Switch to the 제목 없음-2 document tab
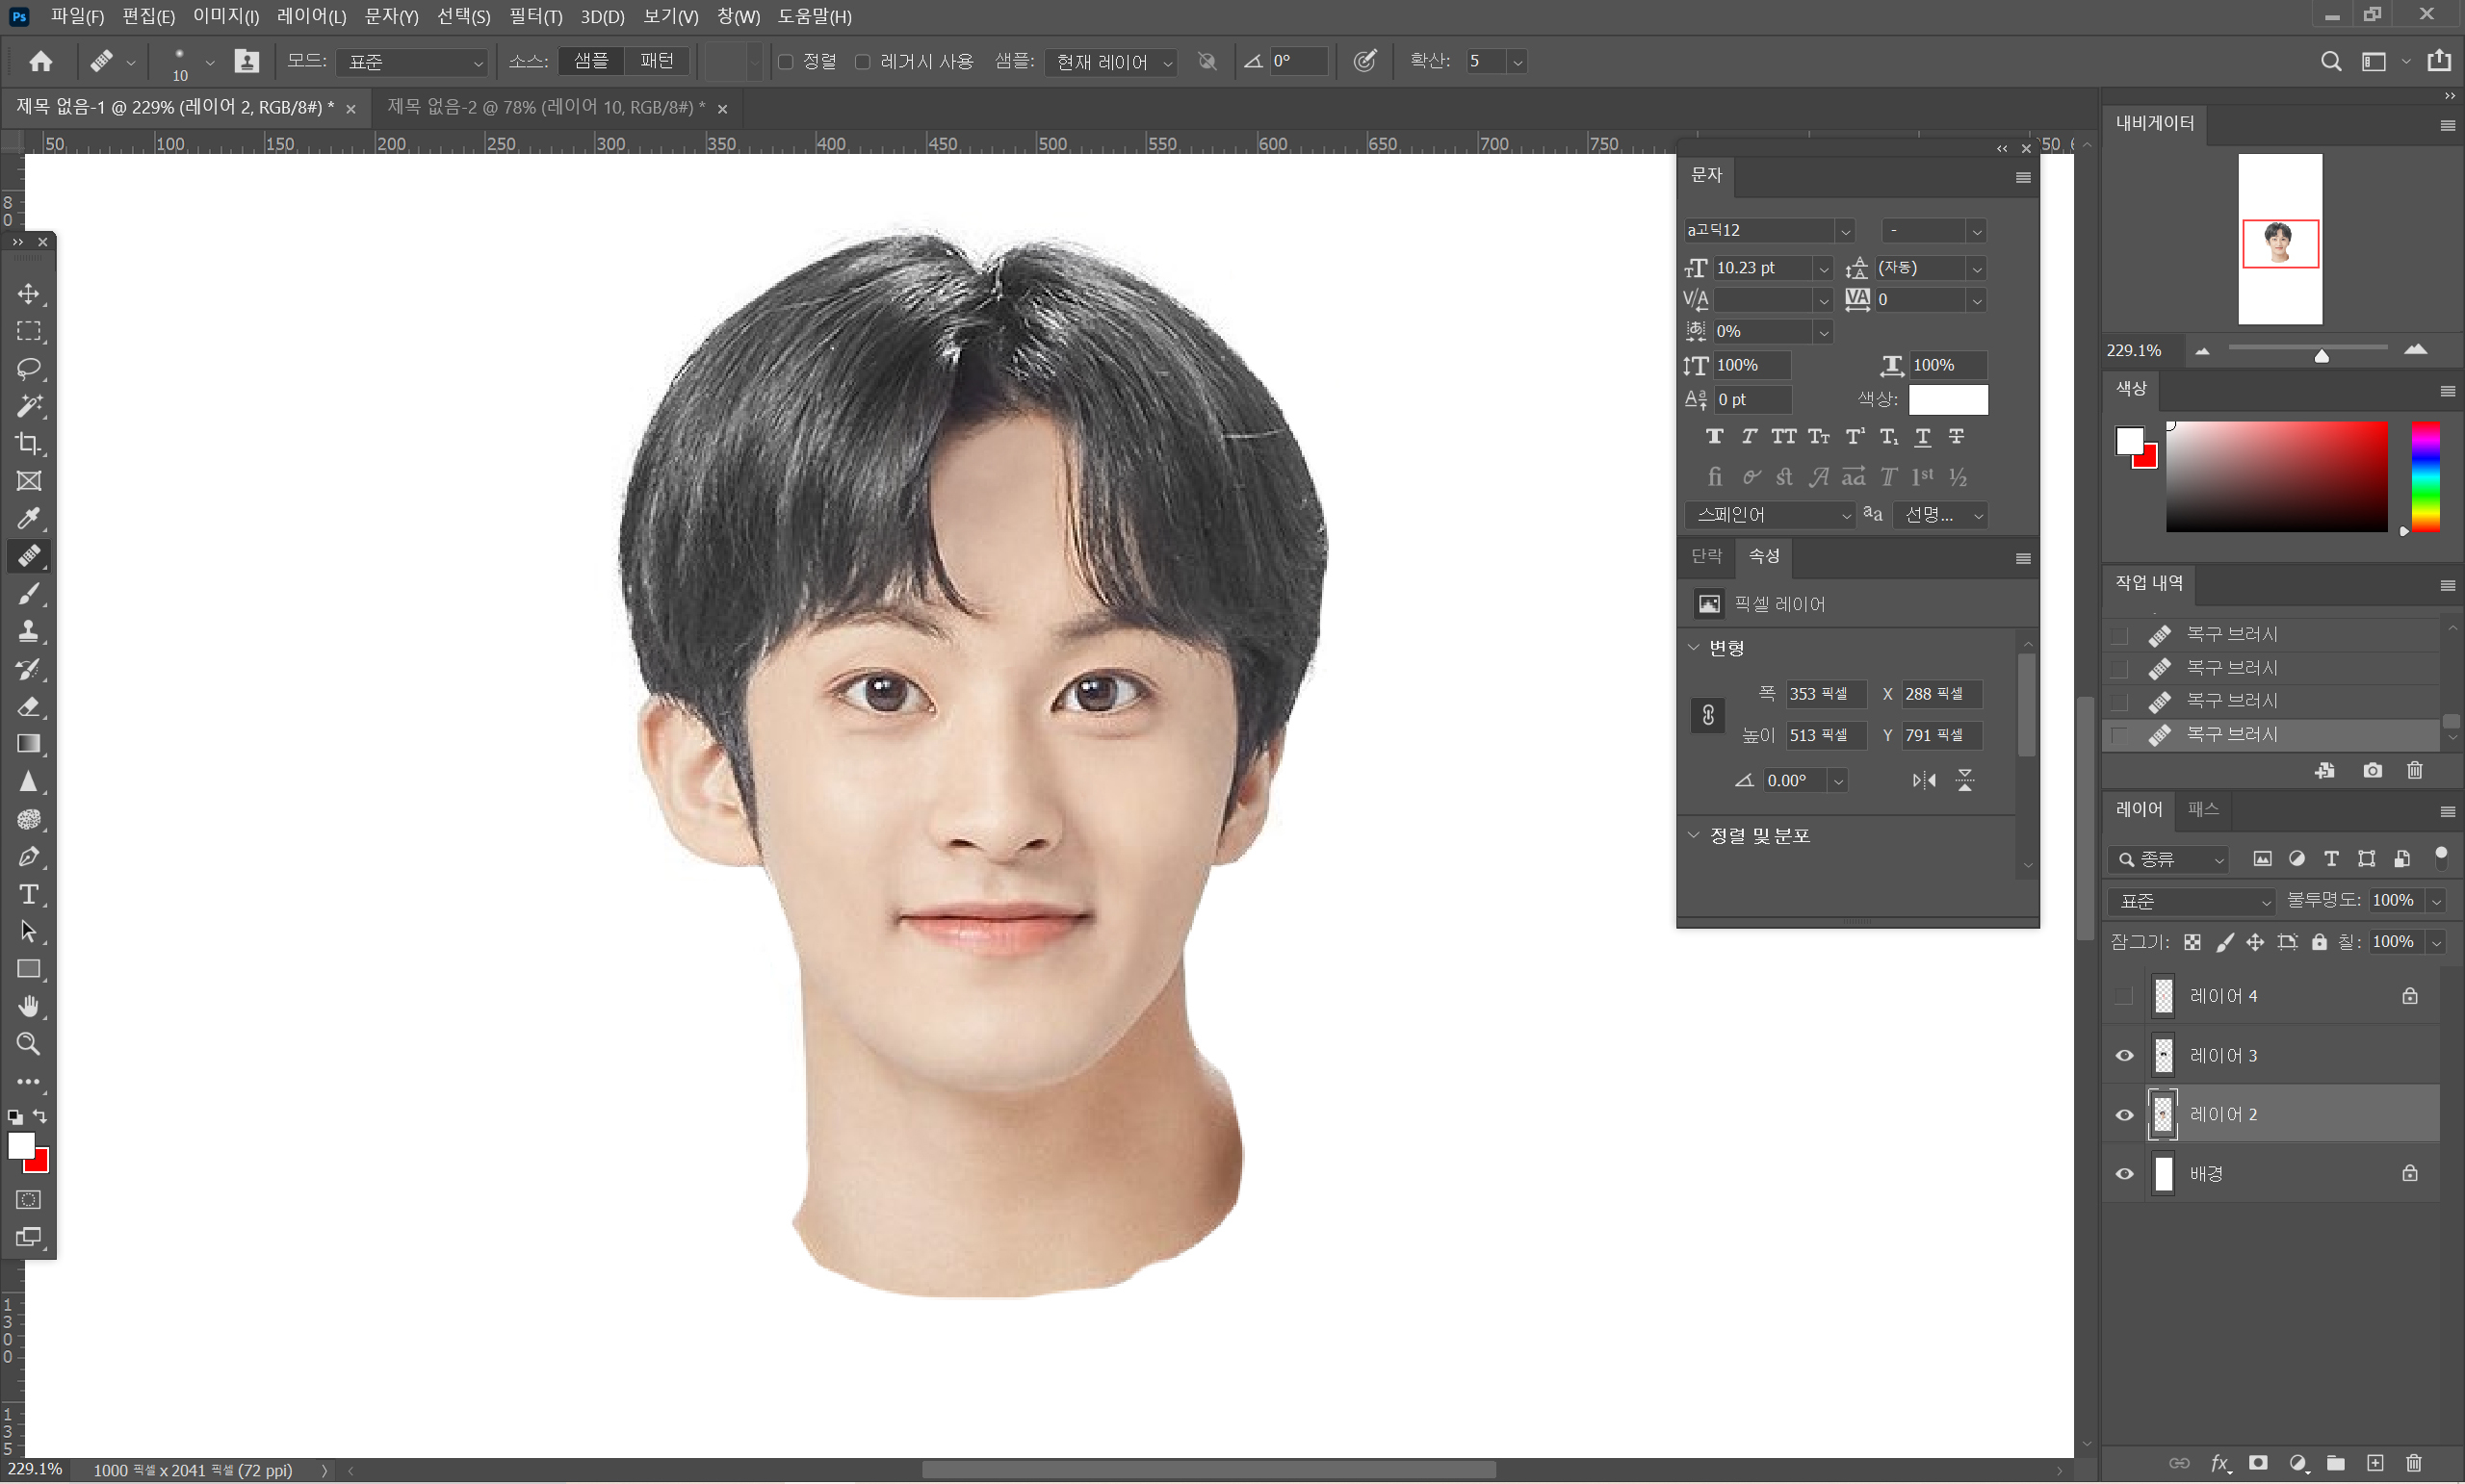 (x=546, y=107)
